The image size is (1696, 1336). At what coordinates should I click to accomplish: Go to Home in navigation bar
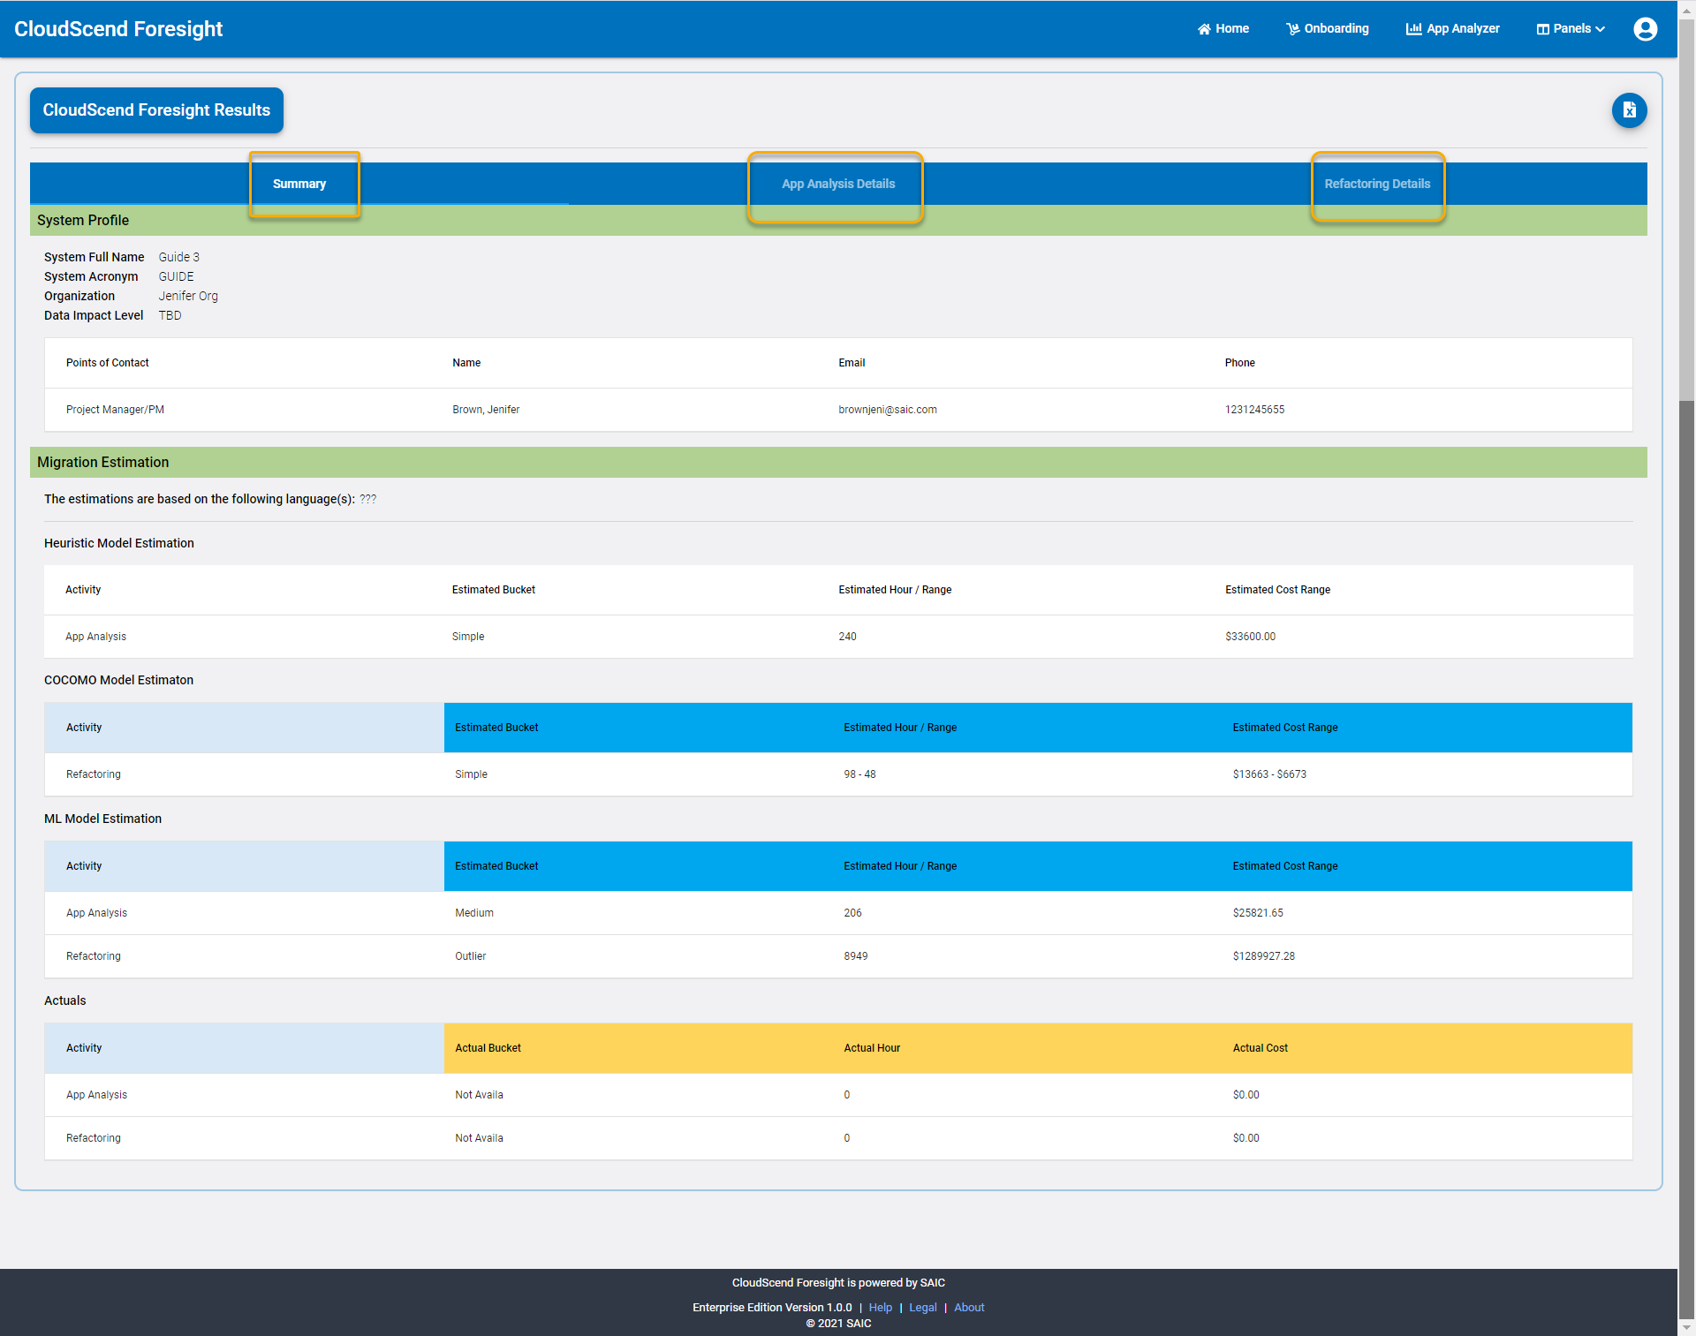click(x=1223, y=29)
